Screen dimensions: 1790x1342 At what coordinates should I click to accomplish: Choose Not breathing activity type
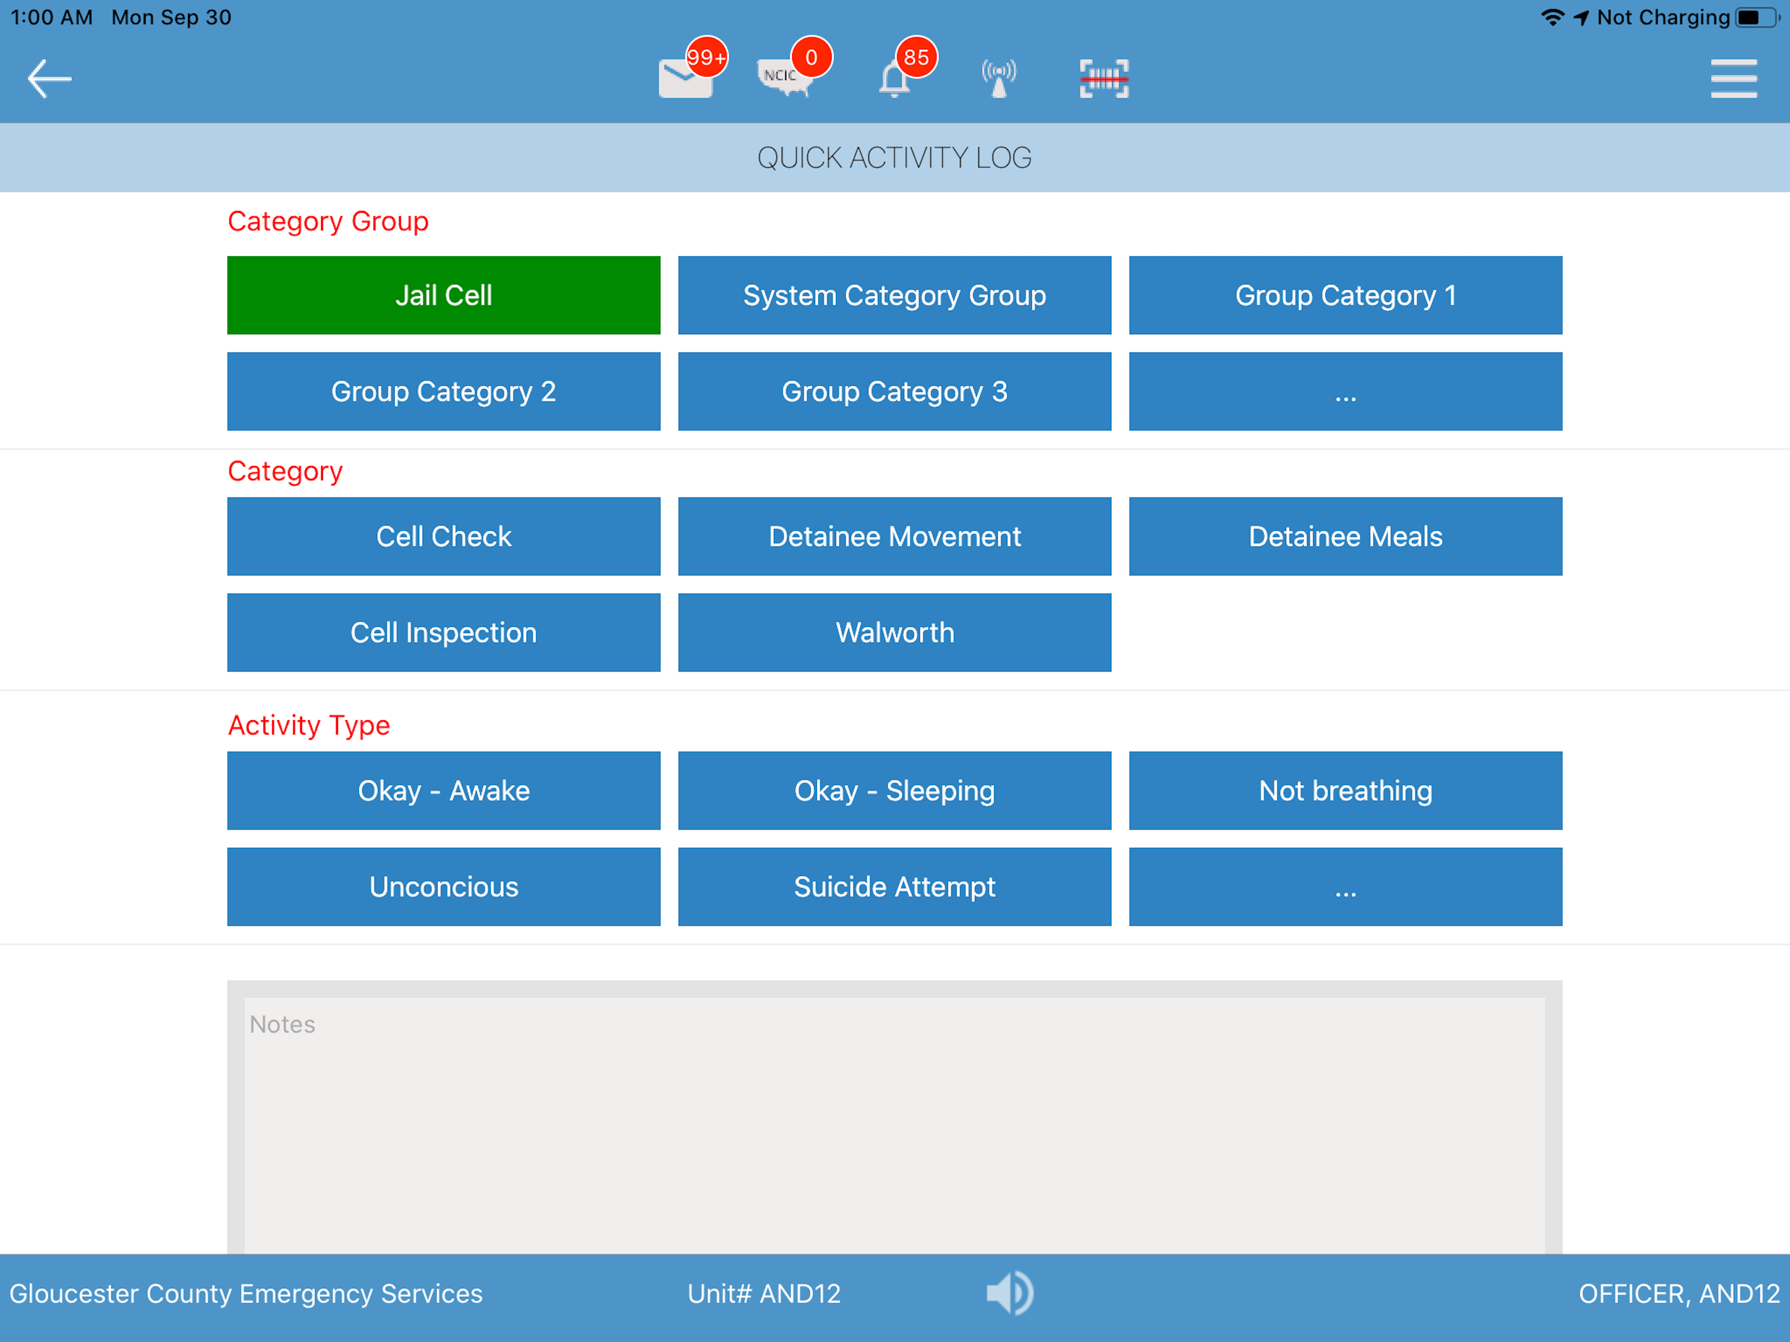1345,791
